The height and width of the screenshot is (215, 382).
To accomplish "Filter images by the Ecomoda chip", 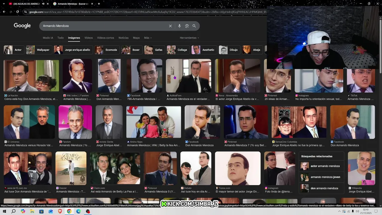I will 107,50.
